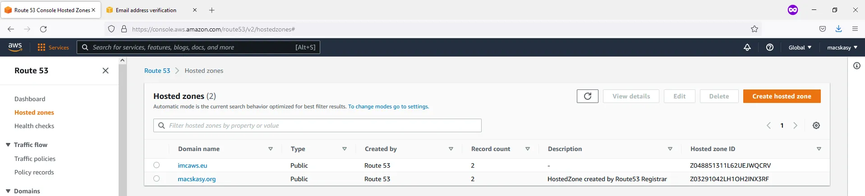This screenshot has height=196, width=865.
Task: Select the macskasy.org radio button
Action: (156, 178)
